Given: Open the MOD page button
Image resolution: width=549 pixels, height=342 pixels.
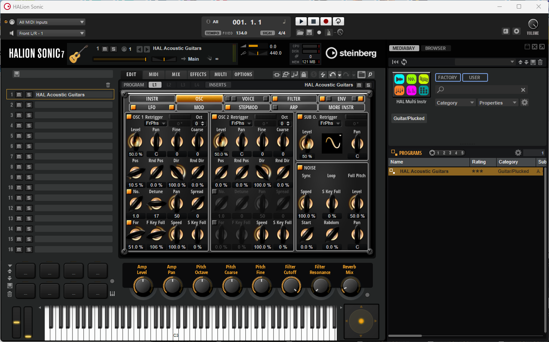Looking at the screenshot, I should [x=199, y=107].
